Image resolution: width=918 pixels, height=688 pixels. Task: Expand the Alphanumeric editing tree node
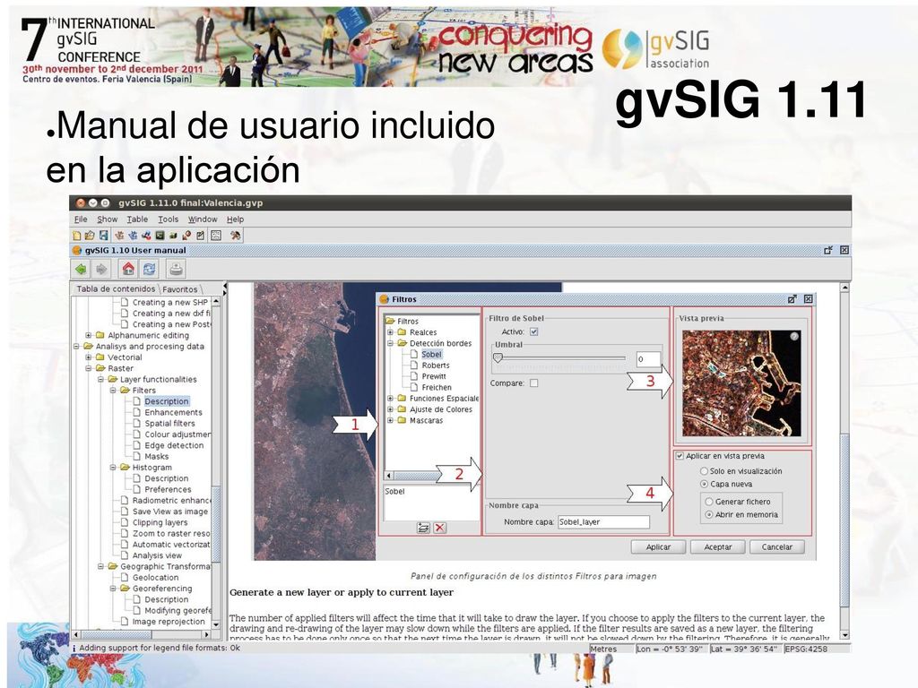[89, 335]
